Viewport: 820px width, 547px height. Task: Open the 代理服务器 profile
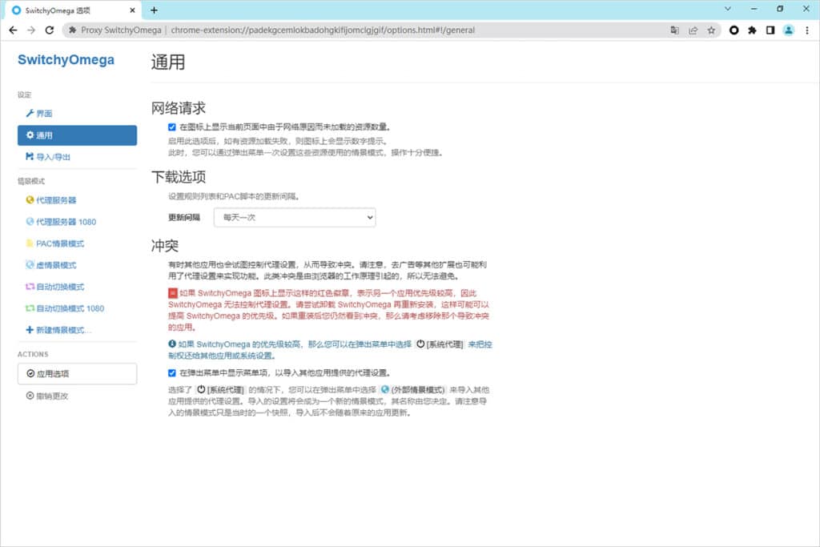(x=77, y=200)
